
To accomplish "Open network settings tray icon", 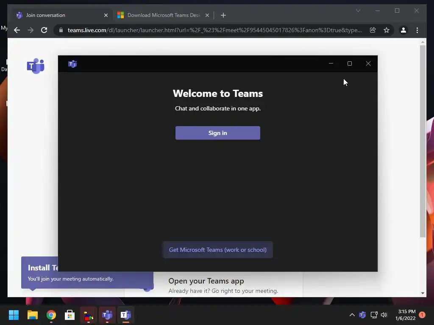I will point(374,315).
